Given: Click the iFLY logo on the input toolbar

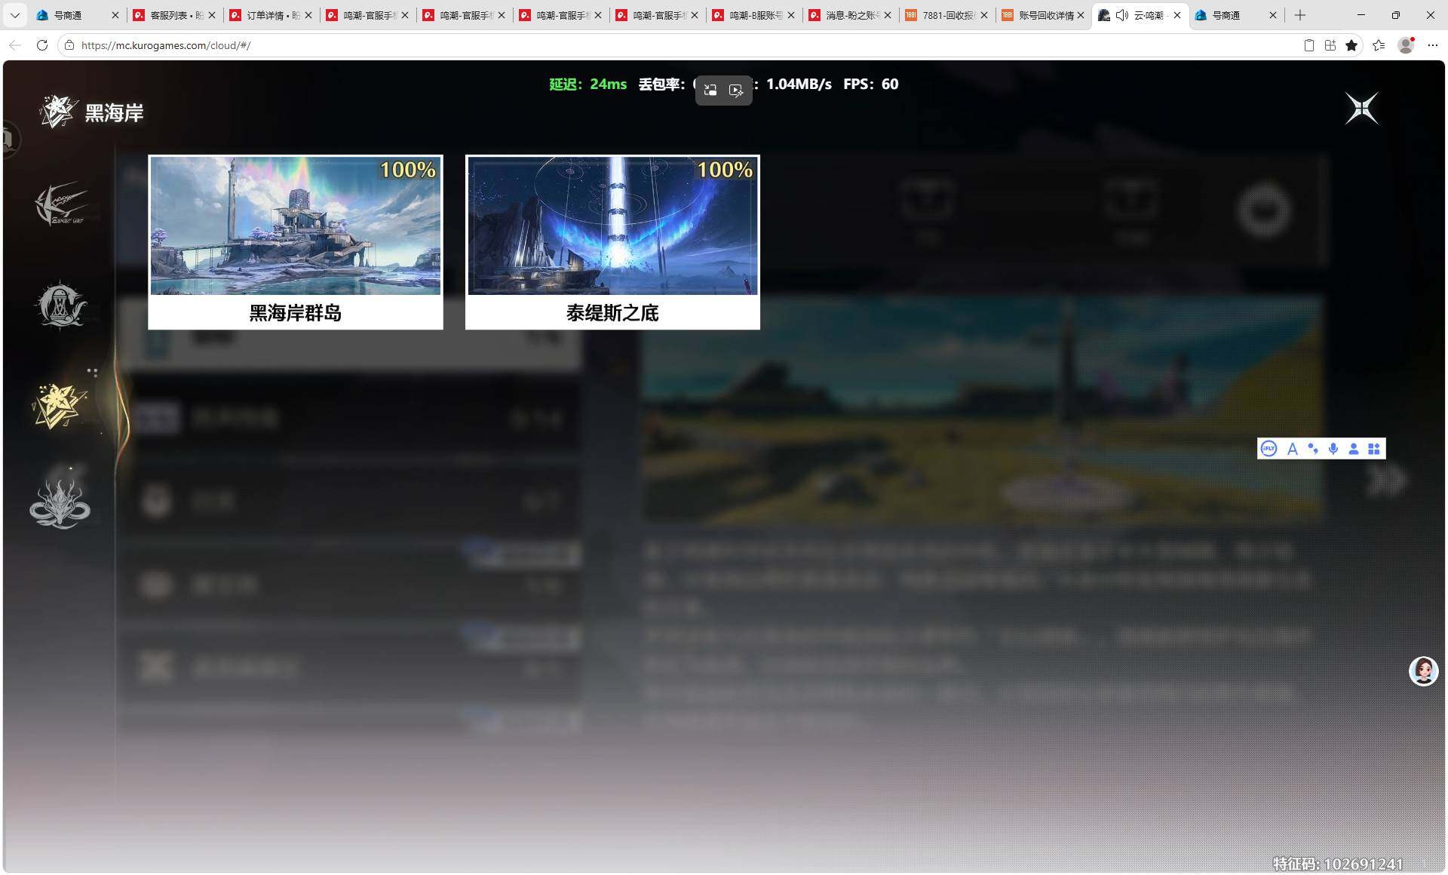Looking at the screenshot, I should 1269,449.
